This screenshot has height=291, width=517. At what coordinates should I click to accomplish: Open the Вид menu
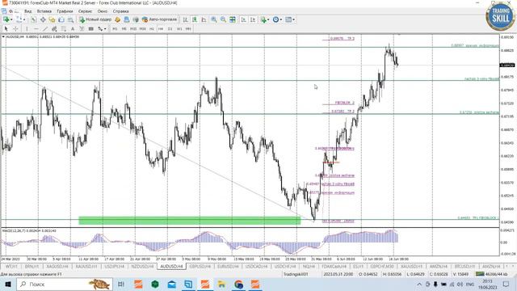(x=28, y=11)
